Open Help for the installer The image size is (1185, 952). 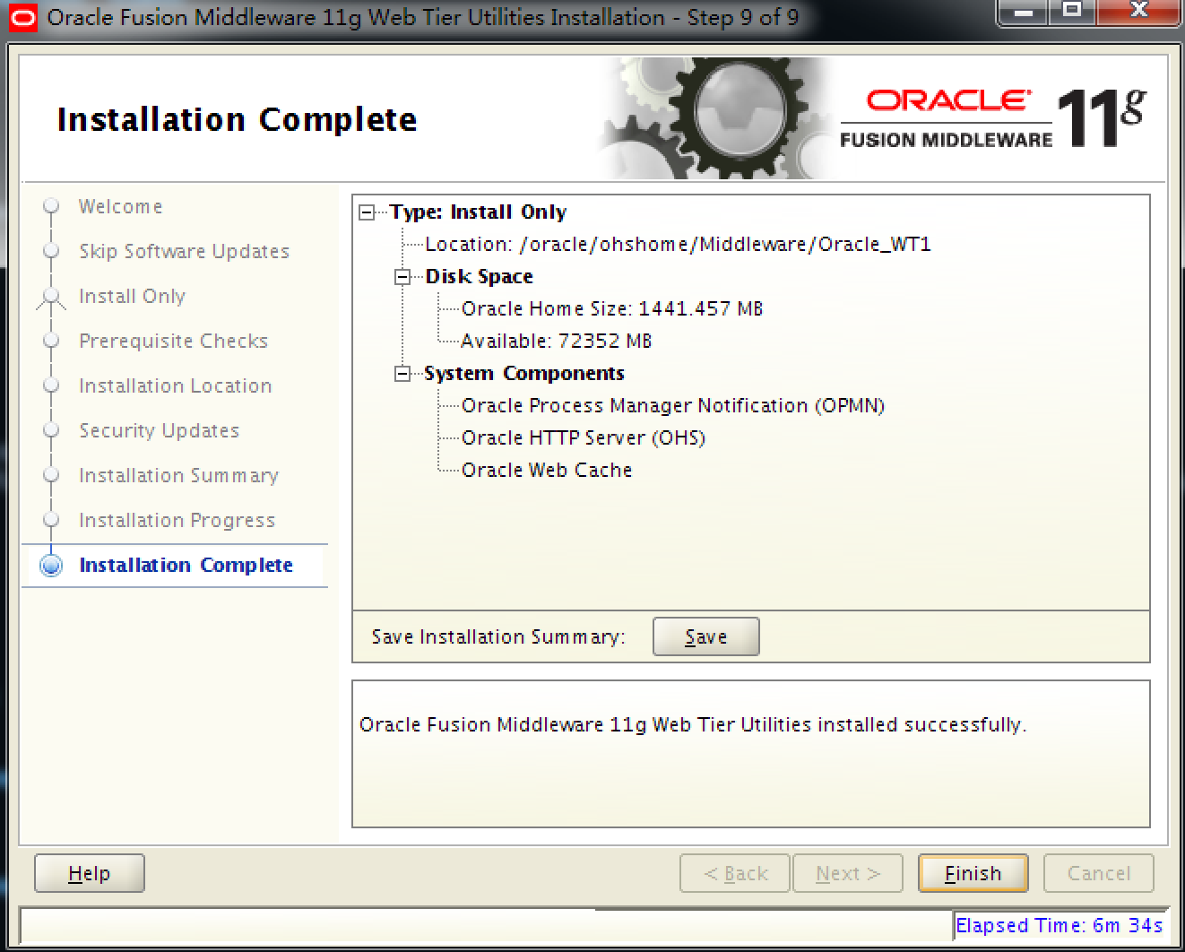90,873
